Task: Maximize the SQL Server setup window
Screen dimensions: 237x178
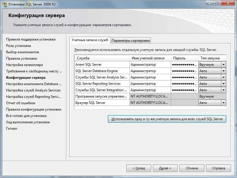Action: 217,3
